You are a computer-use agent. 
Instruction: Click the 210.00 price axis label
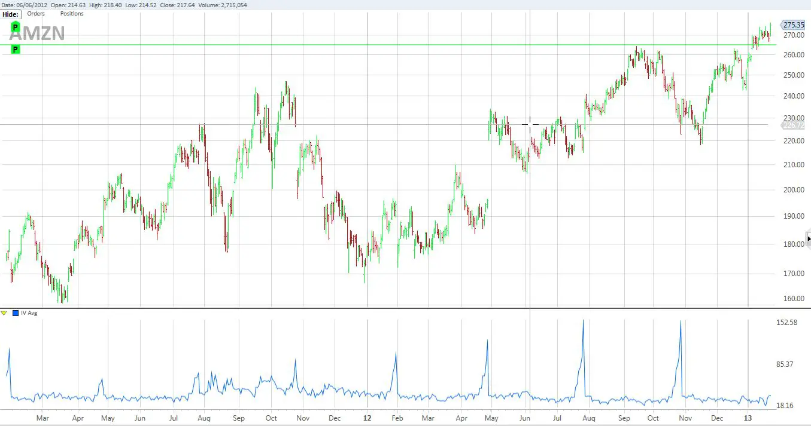tap(794, 165)
